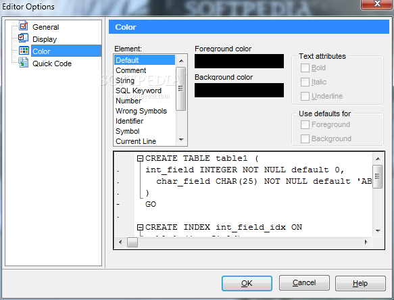Image resolution: width=394 pixels, height=300 pixels.
Task: Click the Color palette grid icon
Action: click(x=24, y=51)
